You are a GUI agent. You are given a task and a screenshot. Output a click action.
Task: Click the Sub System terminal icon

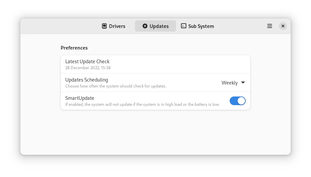pos(184,26)
